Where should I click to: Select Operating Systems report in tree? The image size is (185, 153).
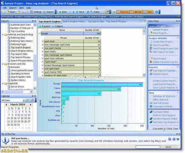(20, 74)
